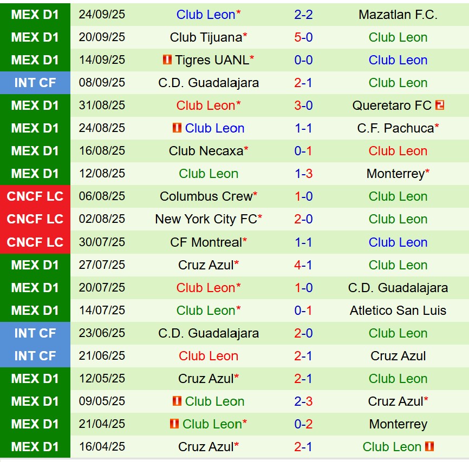Open the 4-1 Cruz Azul match score
The height and width of the screenshot is (462, 469).
pos(303,265)
